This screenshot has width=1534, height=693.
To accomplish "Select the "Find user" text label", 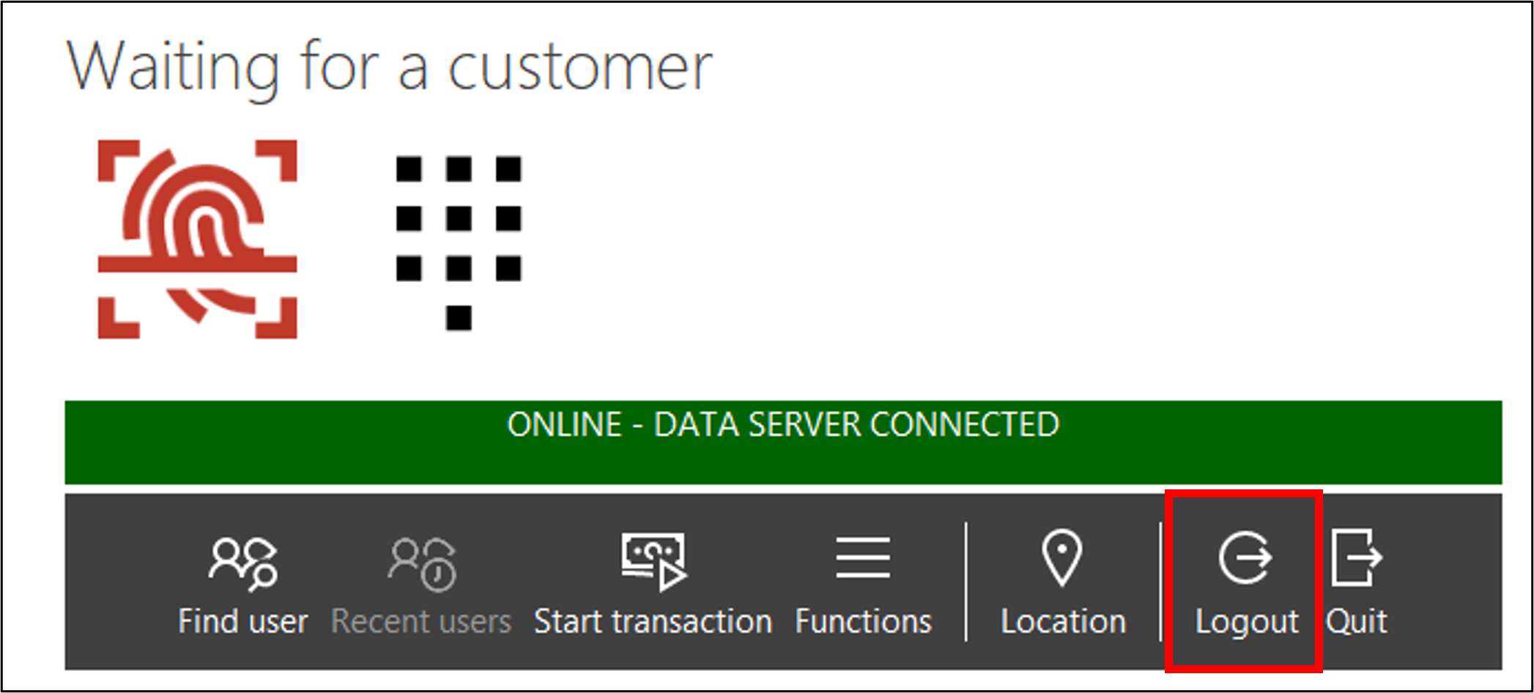I will (x=243, y=622).
